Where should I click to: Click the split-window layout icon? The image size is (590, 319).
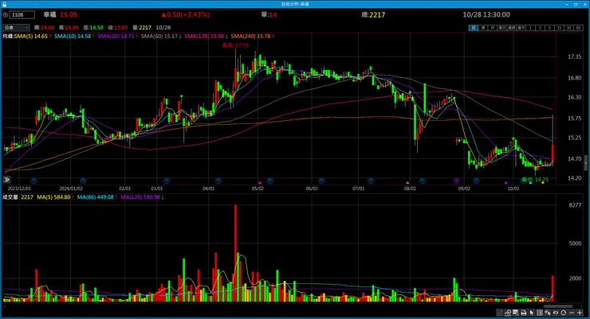click(x=540, y=313)
